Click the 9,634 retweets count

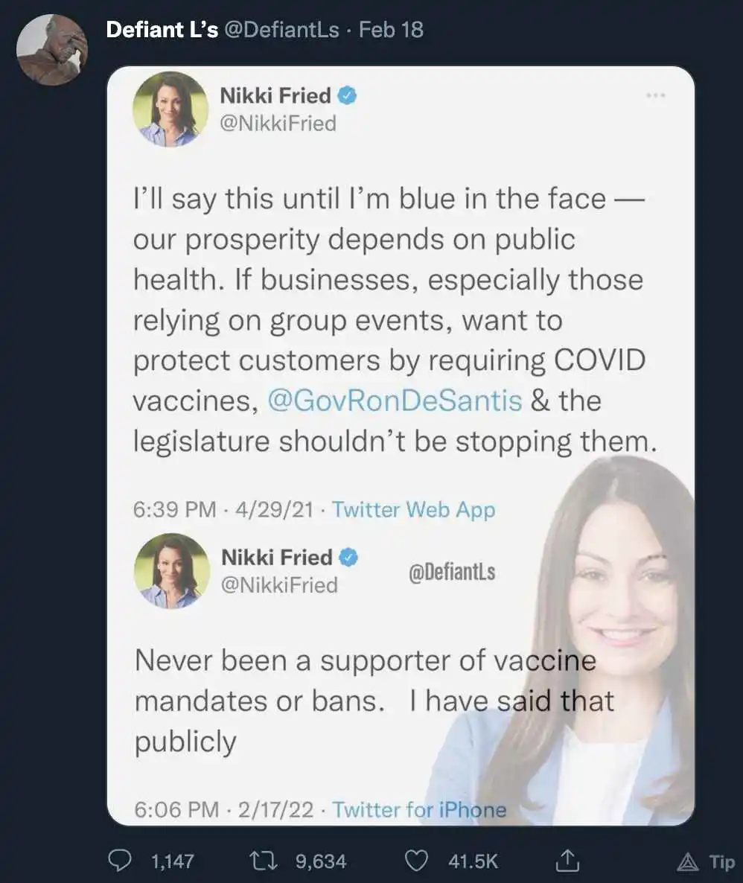[x=321, y=861]
